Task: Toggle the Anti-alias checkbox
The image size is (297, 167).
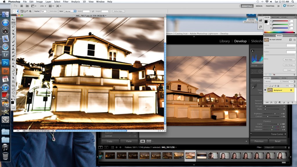Action: 49,11
